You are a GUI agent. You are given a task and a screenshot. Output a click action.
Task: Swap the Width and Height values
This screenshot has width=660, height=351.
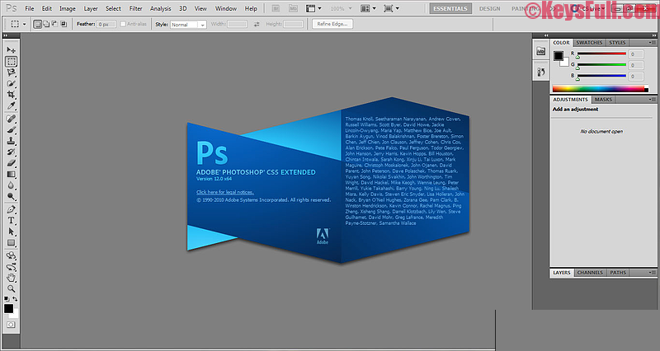click(x=256, y=25)
